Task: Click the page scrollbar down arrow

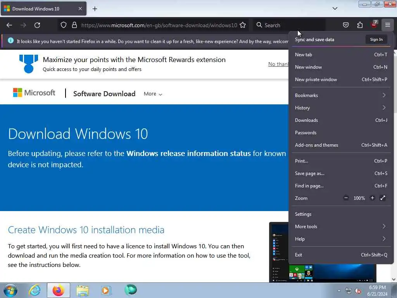Action: [x=394, y=279]
